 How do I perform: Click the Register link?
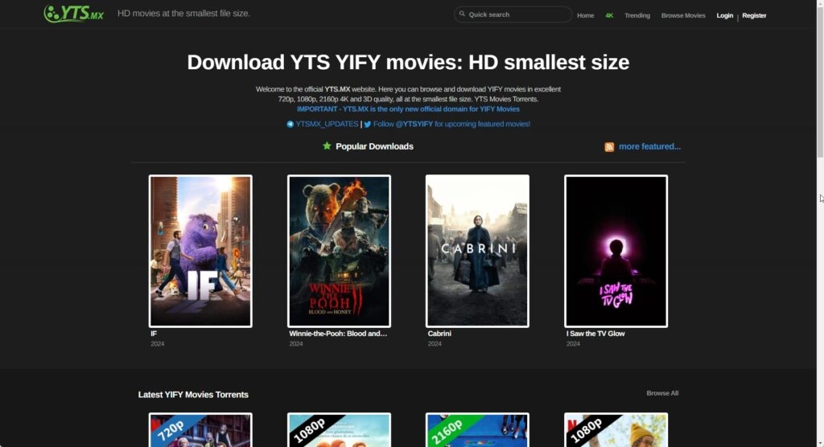click(x=754, y=15)
